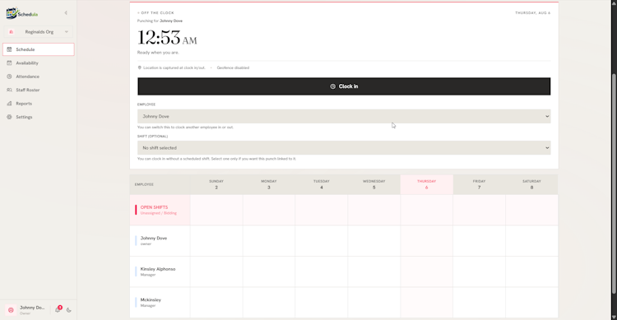617x320 pixels.
Task: Click the Attendance clock icon
Action: point(9,77)
